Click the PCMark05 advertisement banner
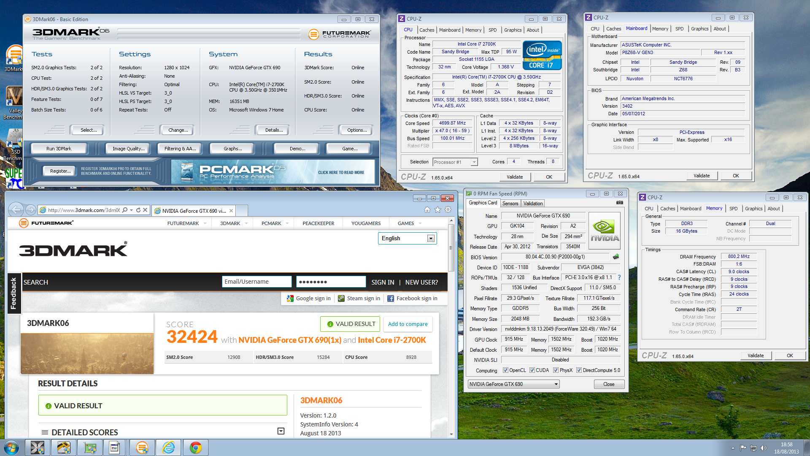 (x=273, y=172)
